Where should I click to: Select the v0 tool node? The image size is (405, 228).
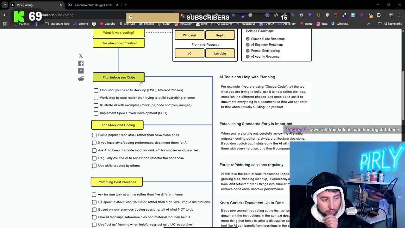(x=190, y=54)
